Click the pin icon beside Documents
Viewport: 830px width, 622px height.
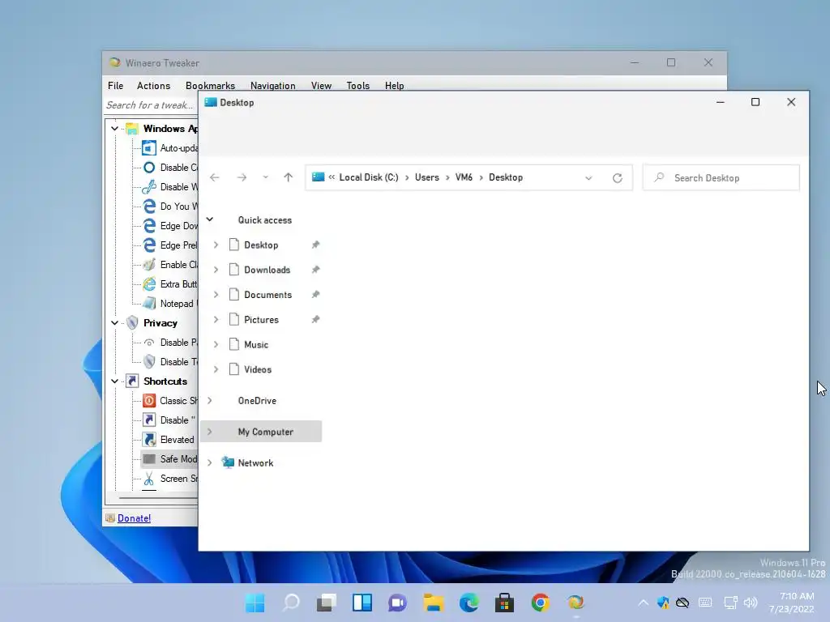(x=315, y=295)
